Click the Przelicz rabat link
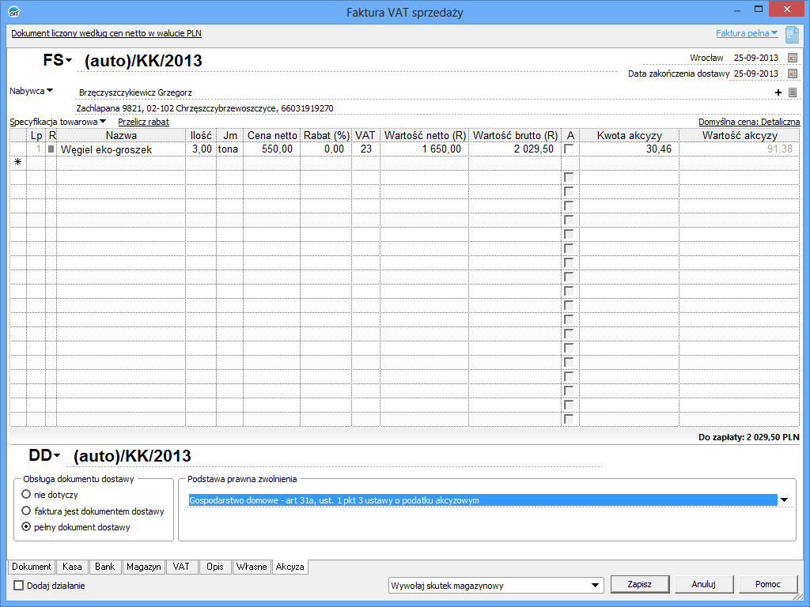The height and width of the screenshot is (607, 810). 143,123
